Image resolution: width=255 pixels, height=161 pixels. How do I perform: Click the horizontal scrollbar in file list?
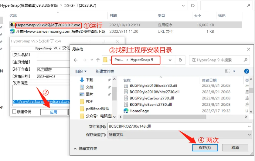pos(165,117)
